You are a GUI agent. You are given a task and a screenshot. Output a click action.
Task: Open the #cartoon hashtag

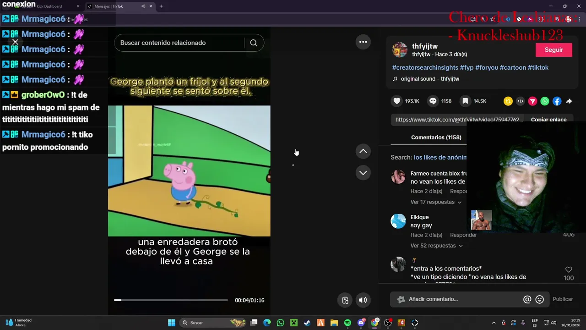click(x=513, y=67)
